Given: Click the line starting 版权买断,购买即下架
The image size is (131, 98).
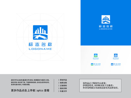Looking at the screenshot, I should tap(30, 82).
